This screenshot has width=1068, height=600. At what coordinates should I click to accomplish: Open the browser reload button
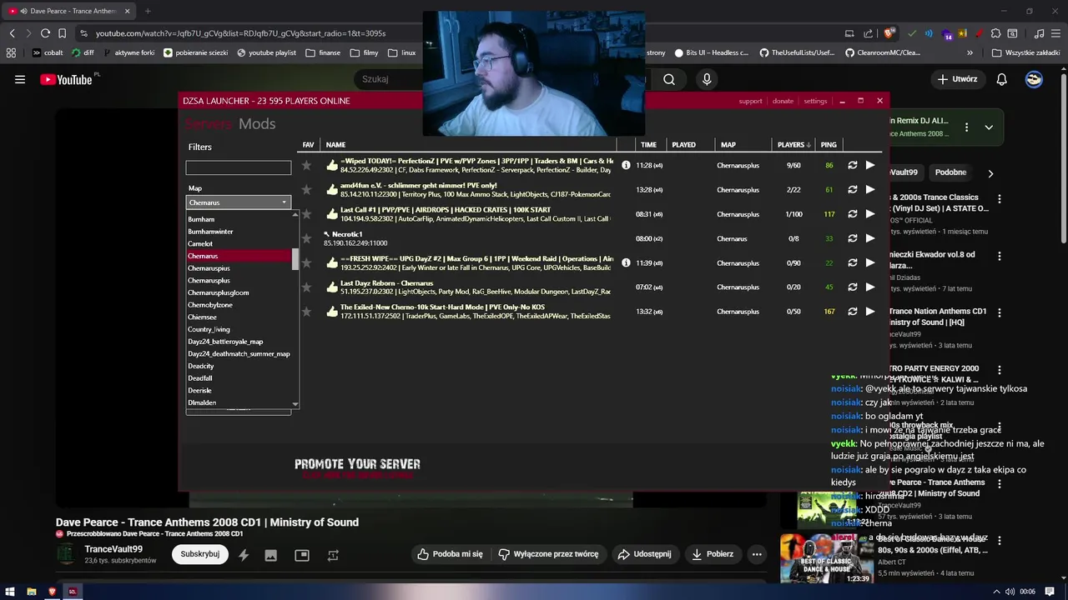[45, 33]
